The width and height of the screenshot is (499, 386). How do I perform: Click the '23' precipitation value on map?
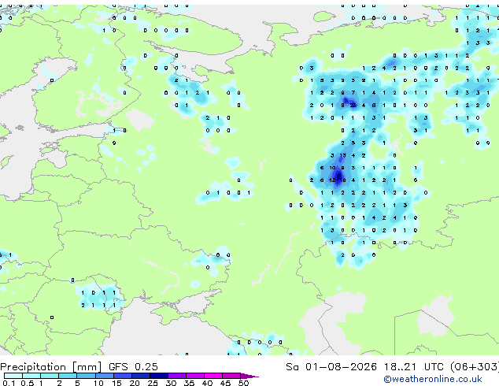pyautogui.click(x=353, y=105)
